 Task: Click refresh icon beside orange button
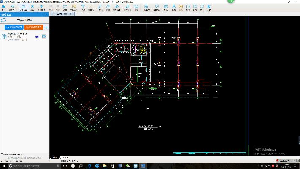46,27
